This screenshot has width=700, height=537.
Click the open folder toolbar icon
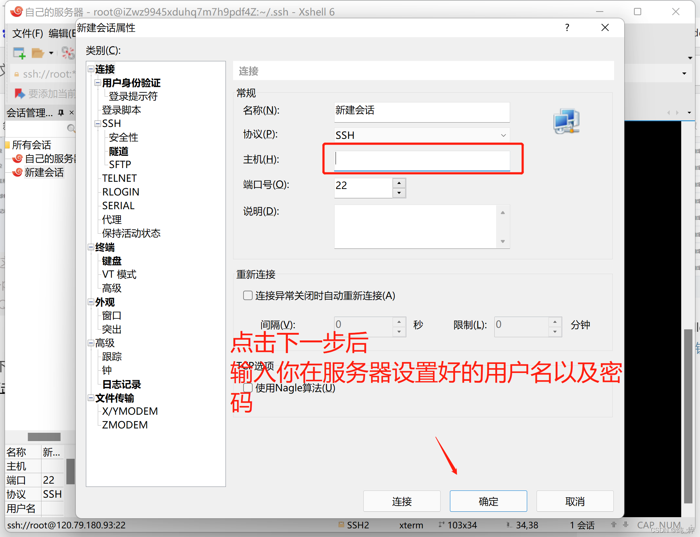point(38,53)
